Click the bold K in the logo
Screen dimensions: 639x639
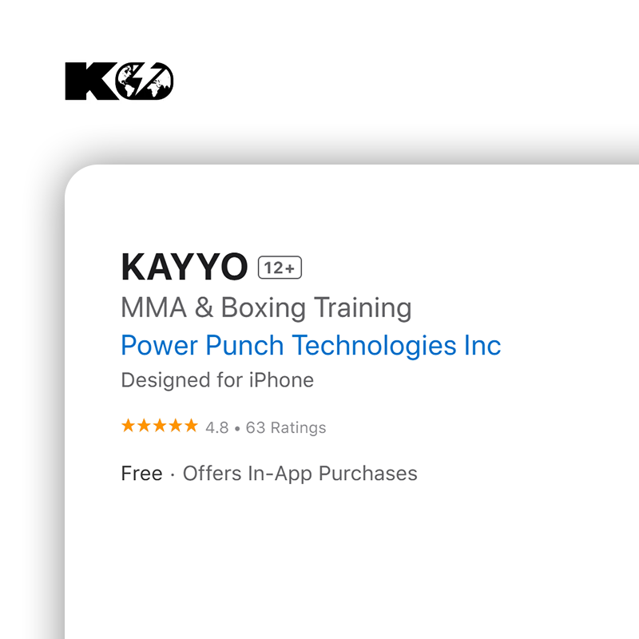click(x=82, y=81)
